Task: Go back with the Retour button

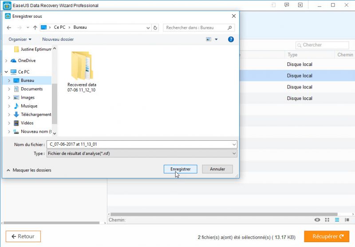Action: coord(23,236)
